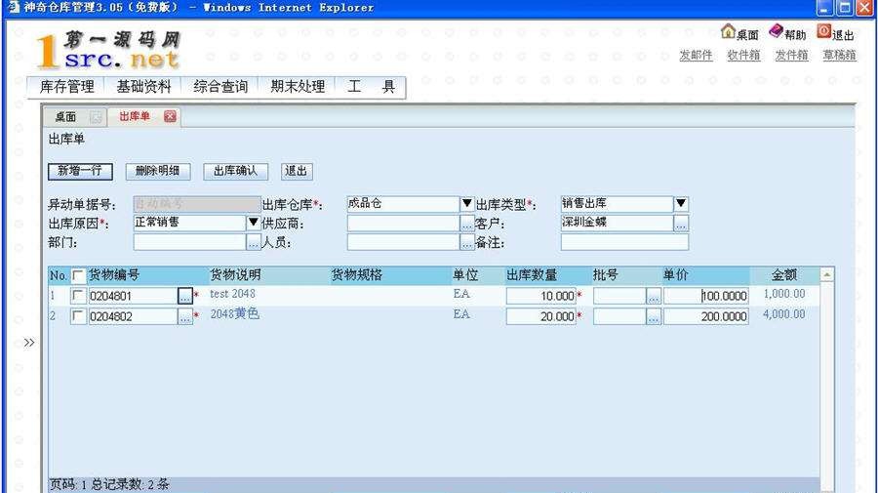
Task: Open batch number lookup in row 1
Action: tap(653, 296)
